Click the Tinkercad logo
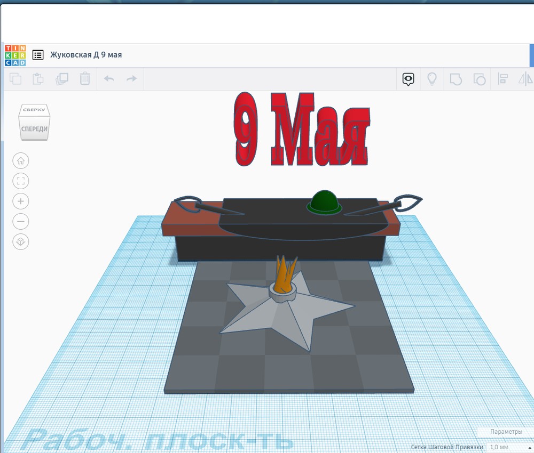Viewport: 534px width, 453px height. pyautogui.click(x=15, y=55)
